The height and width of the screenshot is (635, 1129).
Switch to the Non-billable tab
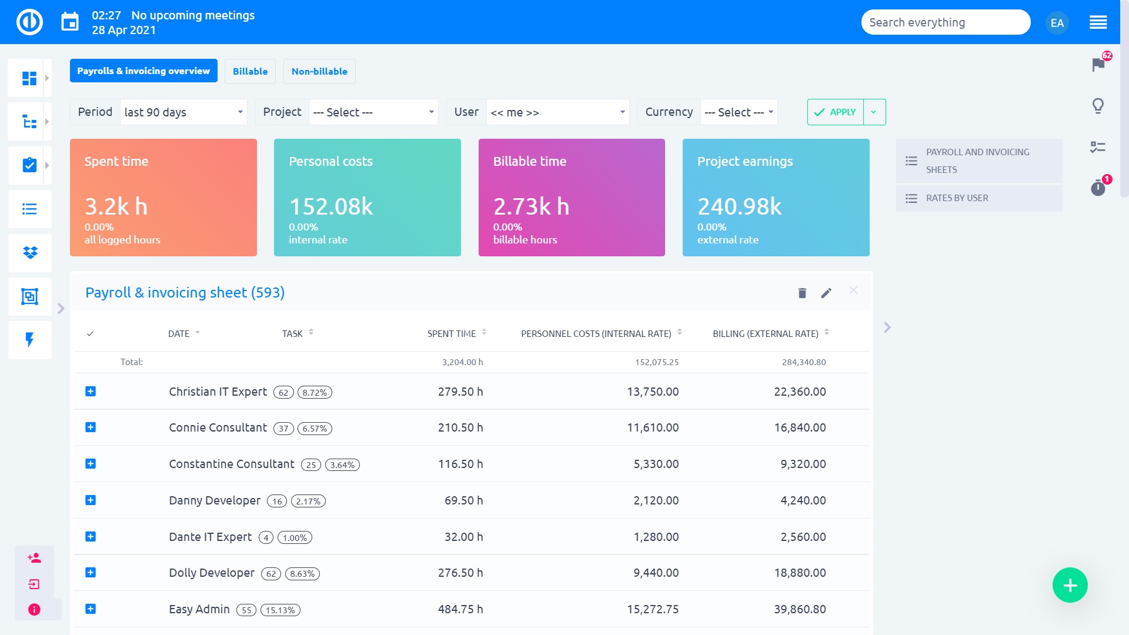[x=319, y=71]
